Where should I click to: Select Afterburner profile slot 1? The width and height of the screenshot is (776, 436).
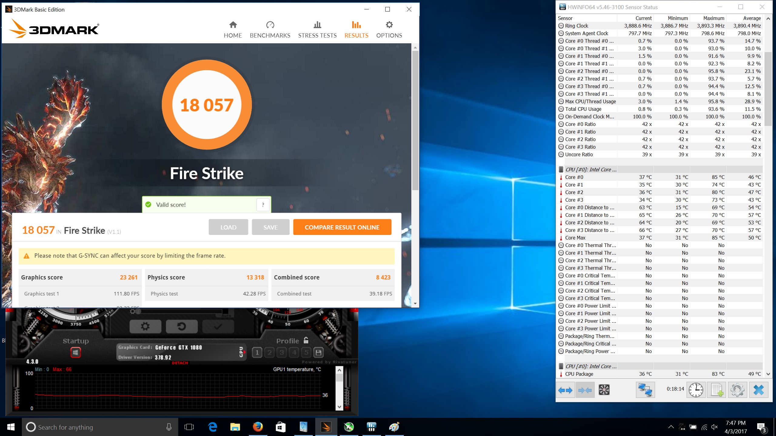pyautogui.click(x=257, y=352)
